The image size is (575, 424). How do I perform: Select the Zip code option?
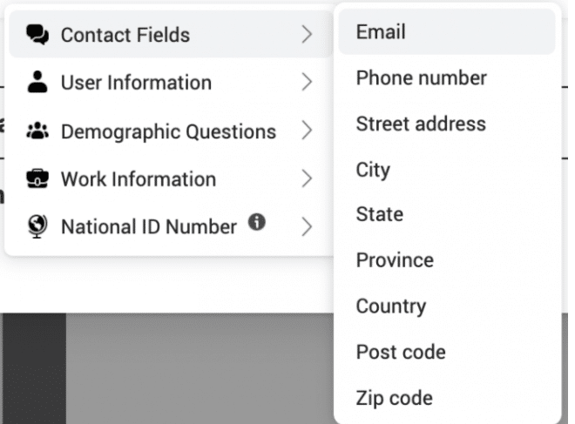click(447, 398)
